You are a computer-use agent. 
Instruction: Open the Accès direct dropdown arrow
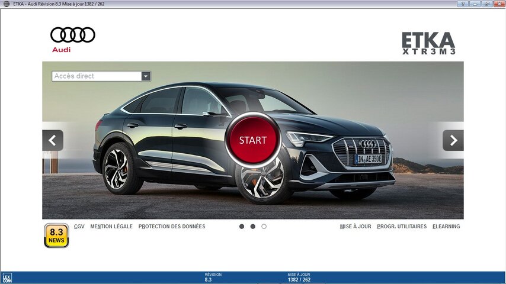click(146, 76)
